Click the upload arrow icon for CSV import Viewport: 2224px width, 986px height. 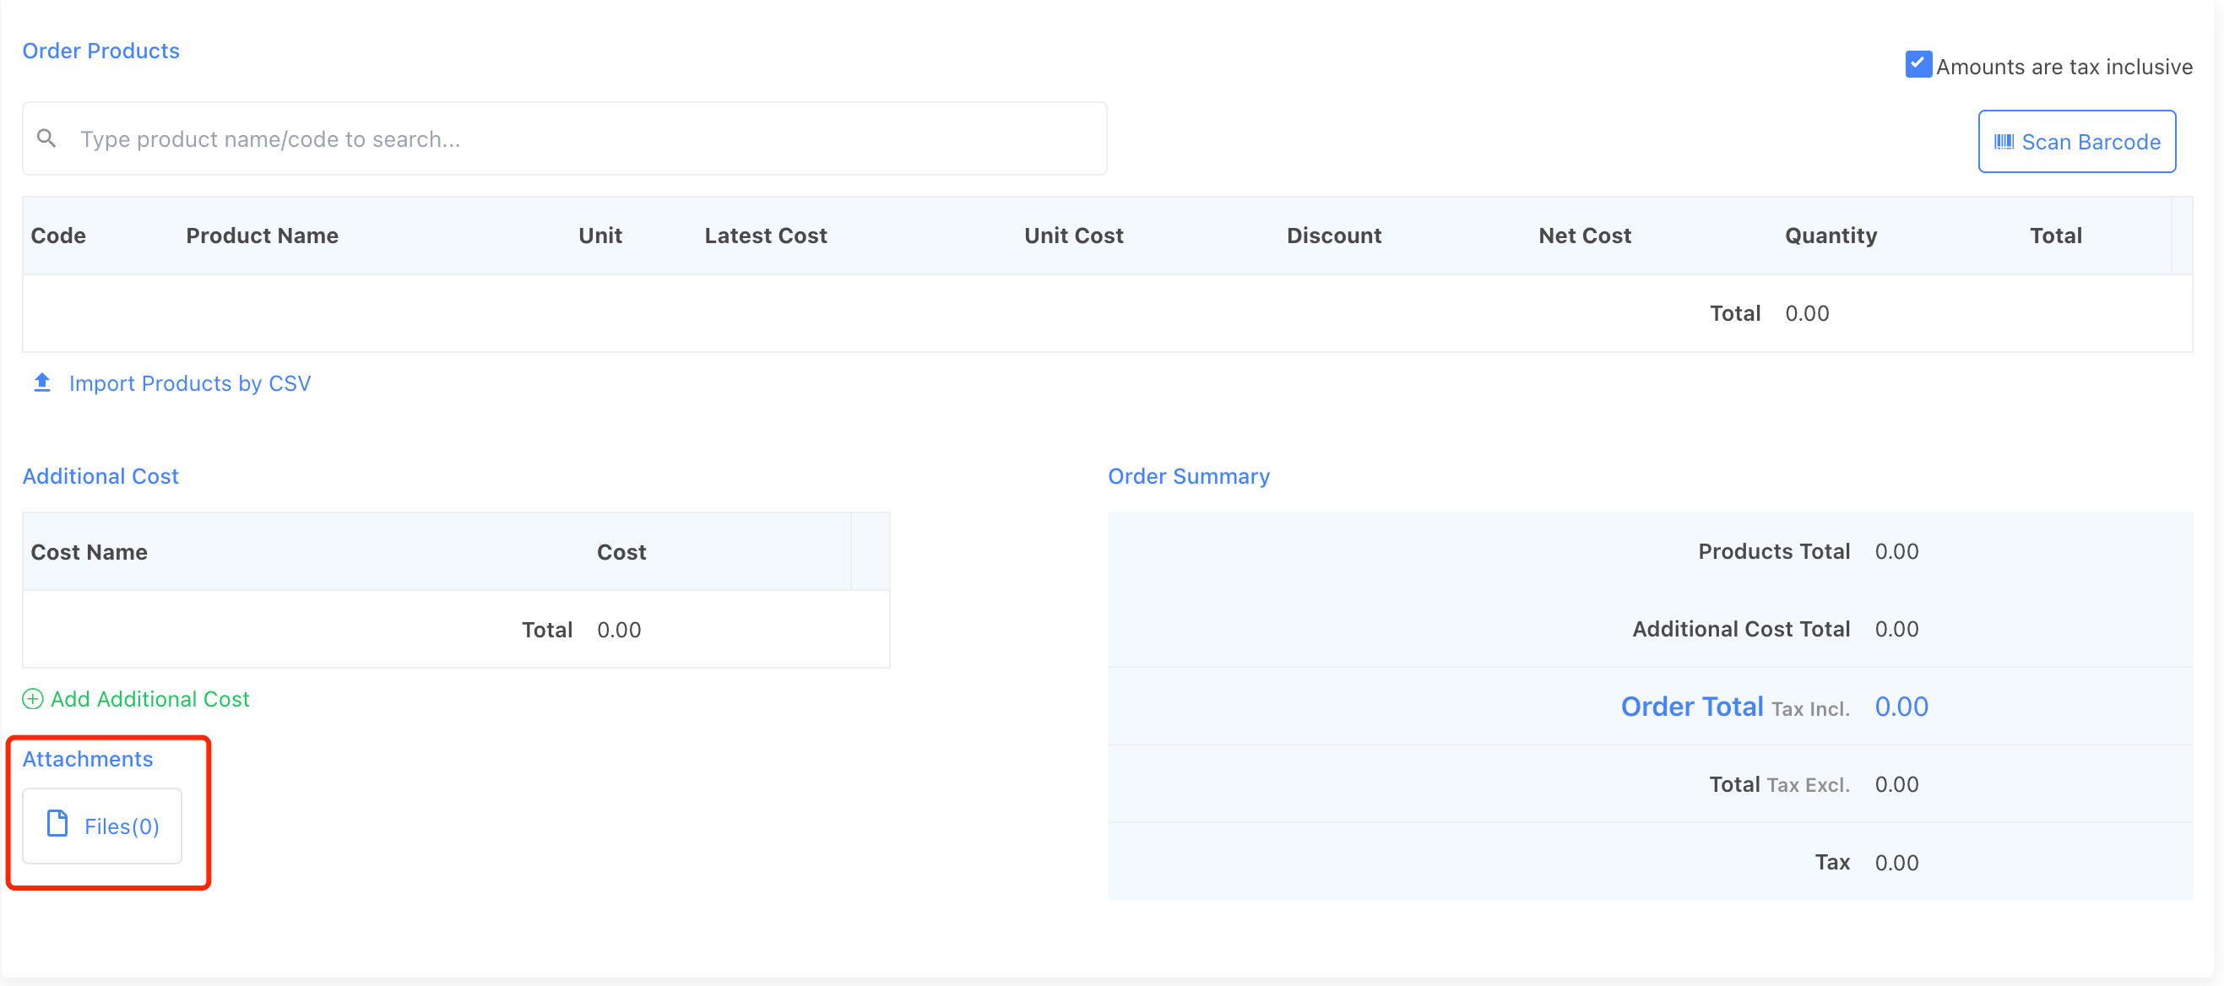41,382
